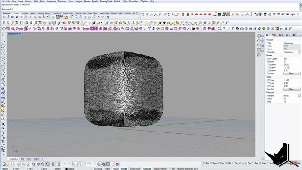
Task: Select the Sphere solid tool in left sidebar
Action: (3, 88)
